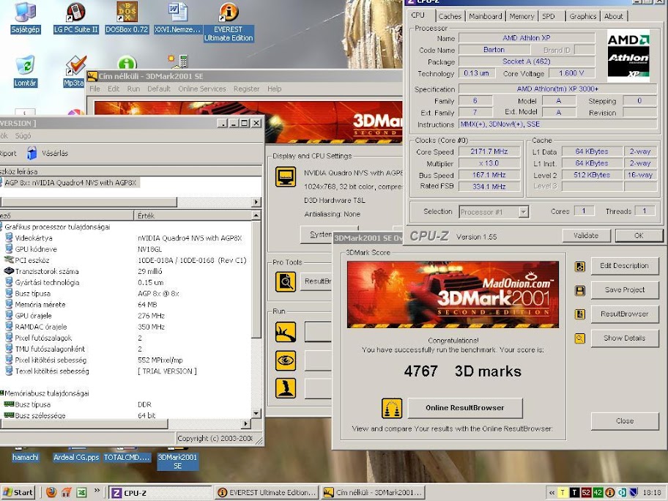668x501 pixels.
Task: Click the Edit Description button
Action: pos(624,266)
